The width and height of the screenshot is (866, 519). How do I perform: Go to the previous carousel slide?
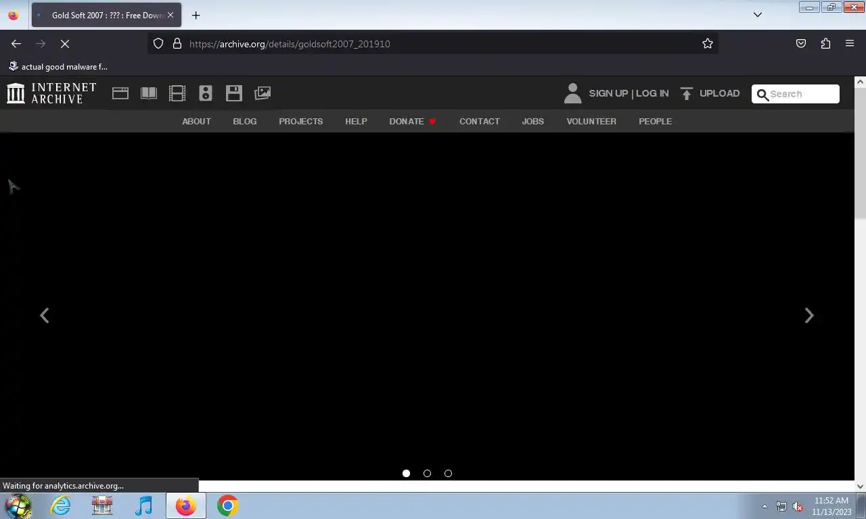[x=44, y=316]
